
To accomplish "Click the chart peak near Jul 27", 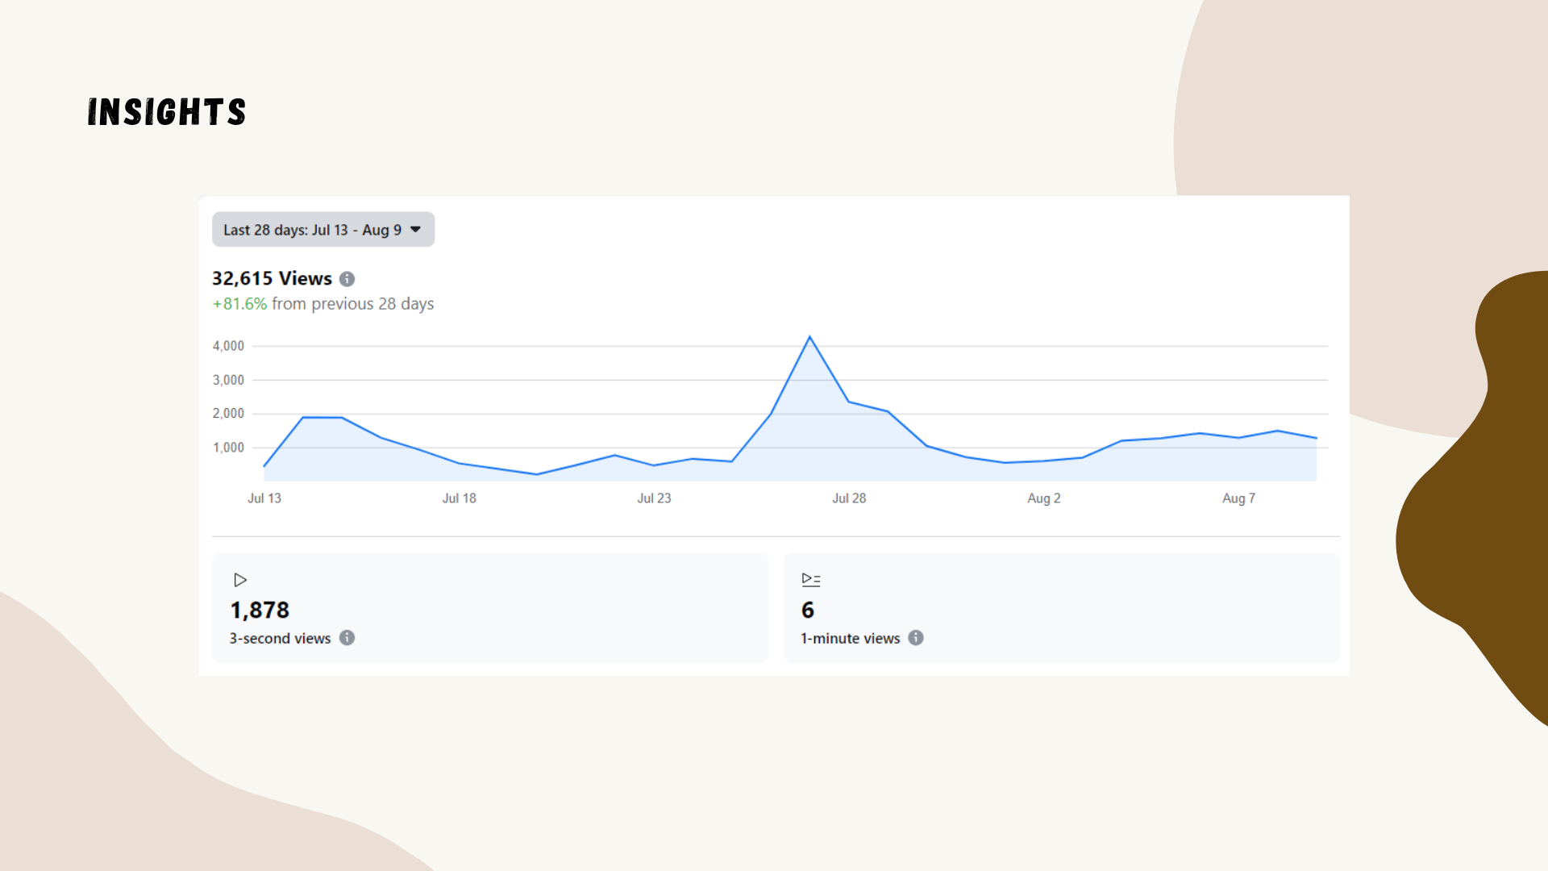I will point(809,337).
